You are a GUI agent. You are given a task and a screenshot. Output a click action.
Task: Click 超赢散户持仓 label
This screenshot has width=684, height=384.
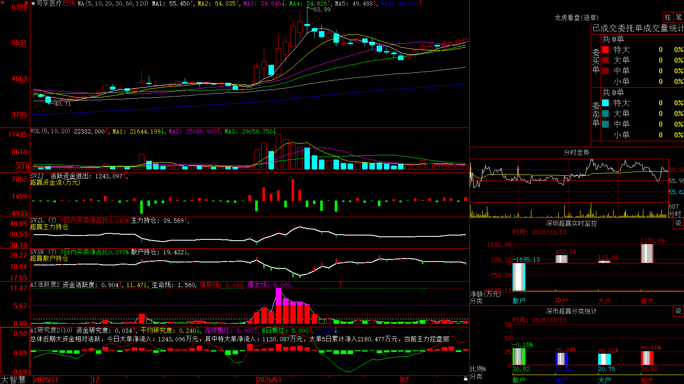tap(49, 259)
